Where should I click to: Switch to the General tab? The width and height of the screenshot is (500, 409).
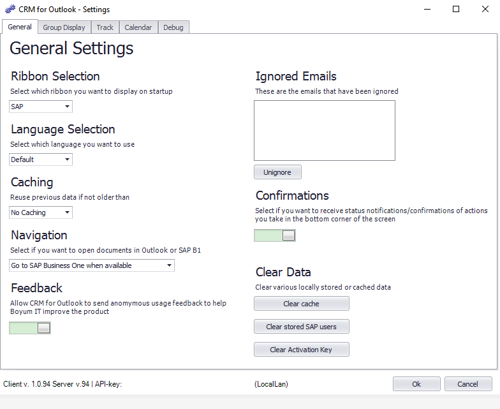click(20, 27)
